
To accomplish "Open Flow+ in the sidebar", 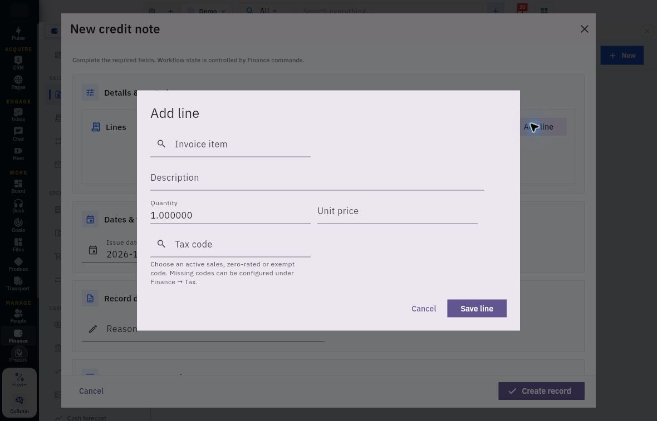I will coord(19,380).
